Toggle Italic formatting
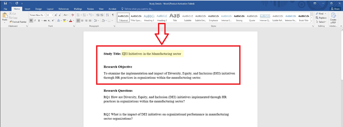The height and width of the screenshot is (127, 343). click(x=35, y=20)
